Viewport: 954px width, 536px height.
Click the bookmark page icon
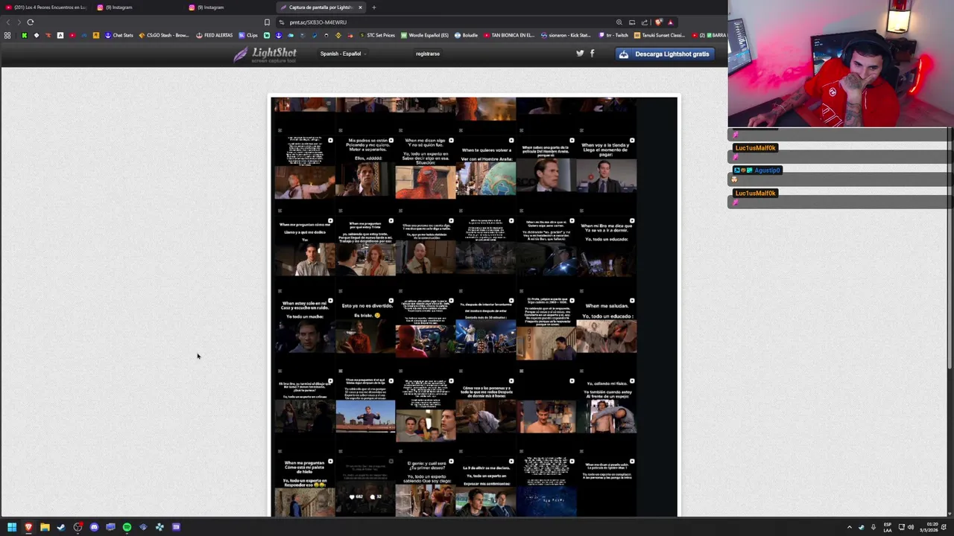pos(267,22)
